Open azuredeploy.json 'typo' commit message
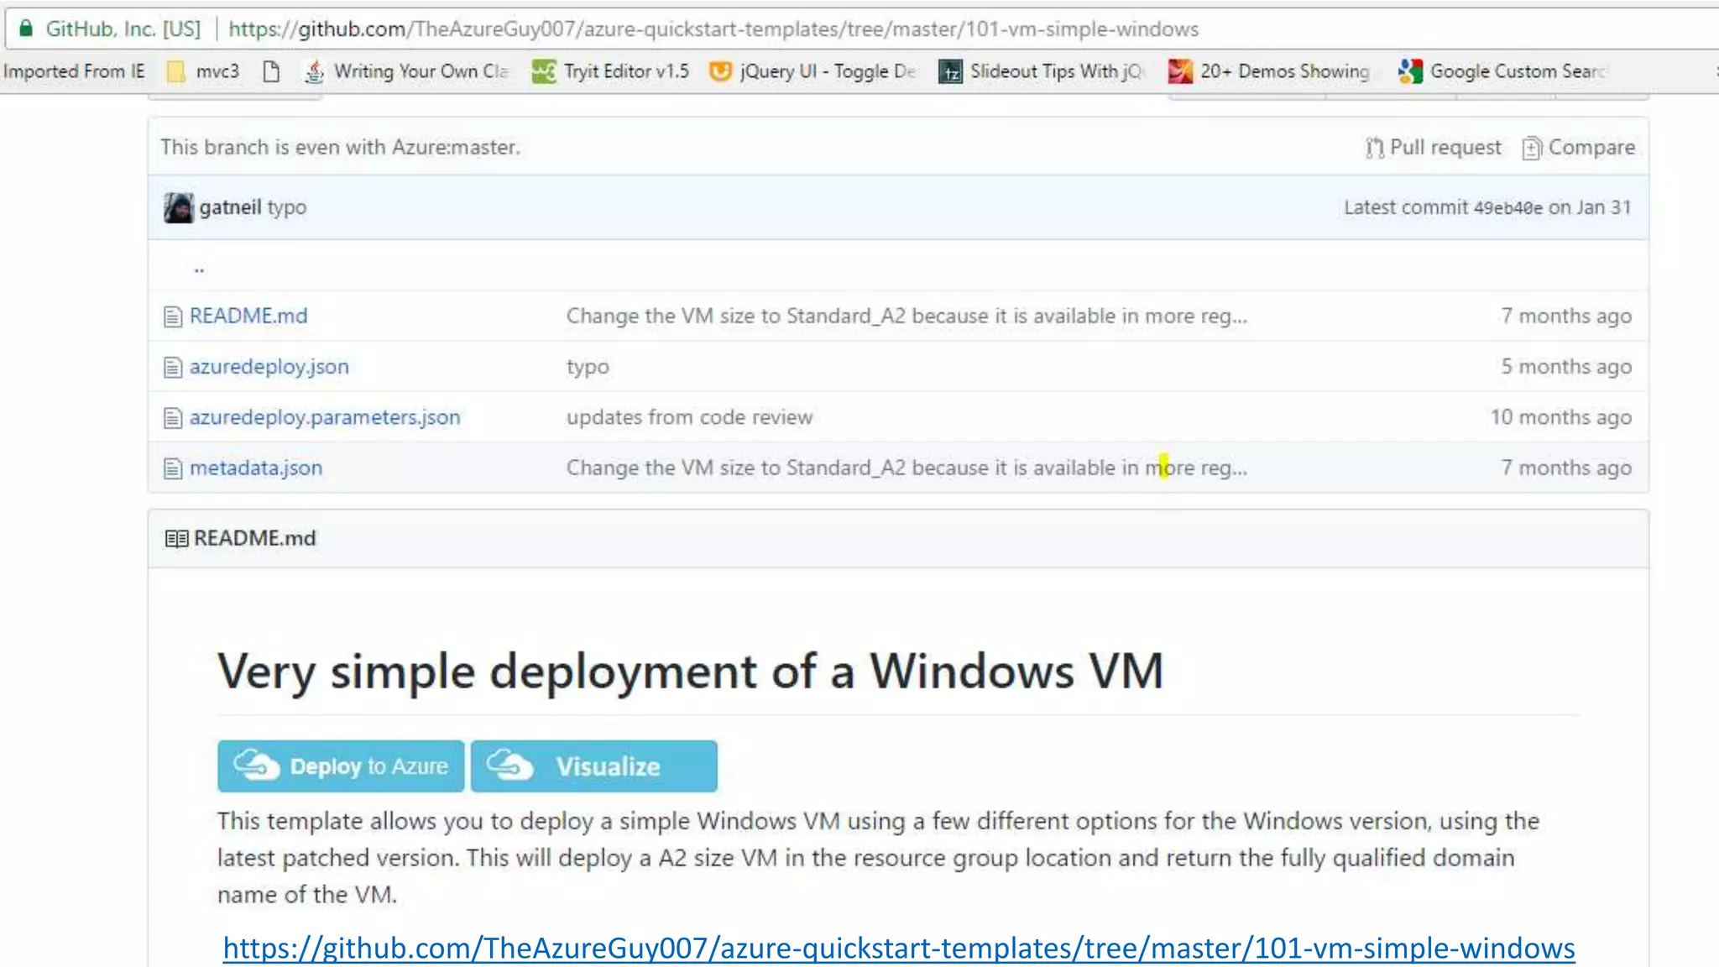1719x967 pixels. click(x=588, y=367)
